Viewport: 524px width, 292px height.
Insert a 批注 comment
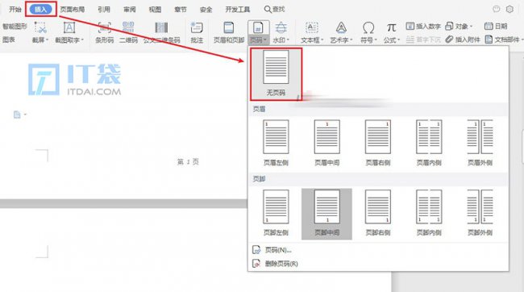click(197, 32)
